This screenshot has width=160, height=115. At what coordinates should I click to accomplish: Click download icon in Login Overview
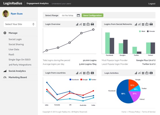[88, 24]
